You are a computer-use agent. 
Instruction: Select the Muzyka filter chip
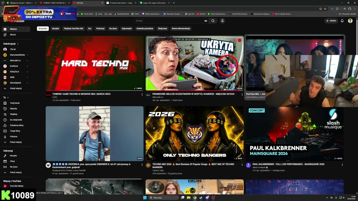click(55, 28)
